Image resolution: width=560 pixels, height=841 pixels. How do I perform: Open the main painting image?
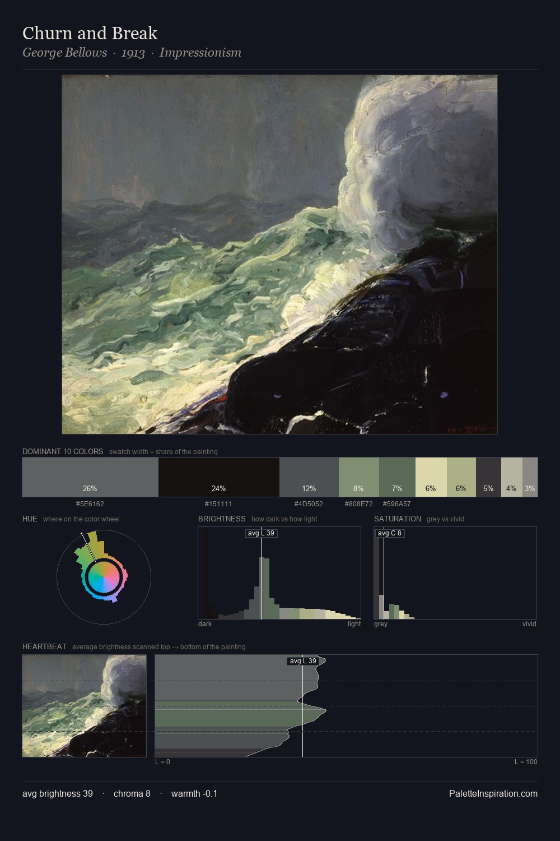(279, 255)
